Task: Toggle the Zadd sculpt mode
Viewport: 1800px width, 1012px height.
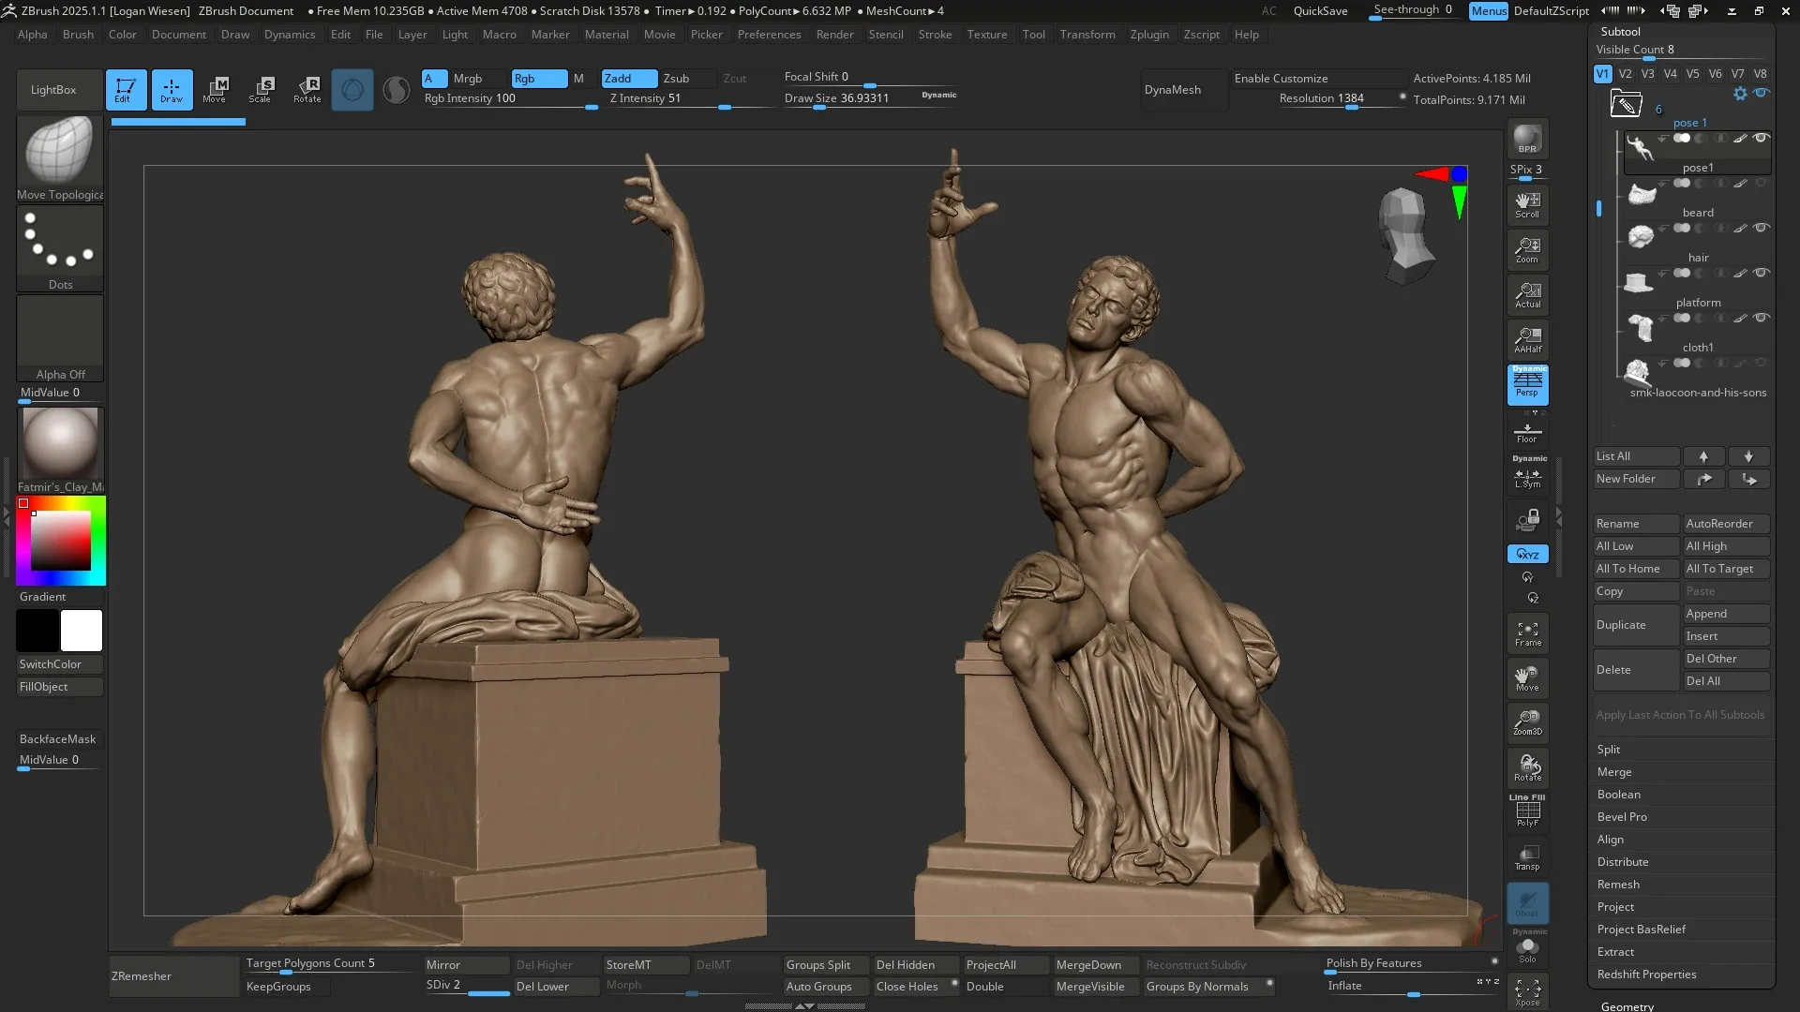Action: pyautogui.click(x=628, y=79)
